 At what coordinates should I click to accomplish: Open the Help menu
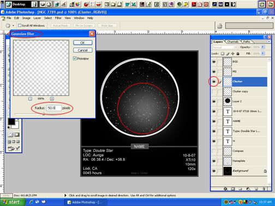[90, 18]
